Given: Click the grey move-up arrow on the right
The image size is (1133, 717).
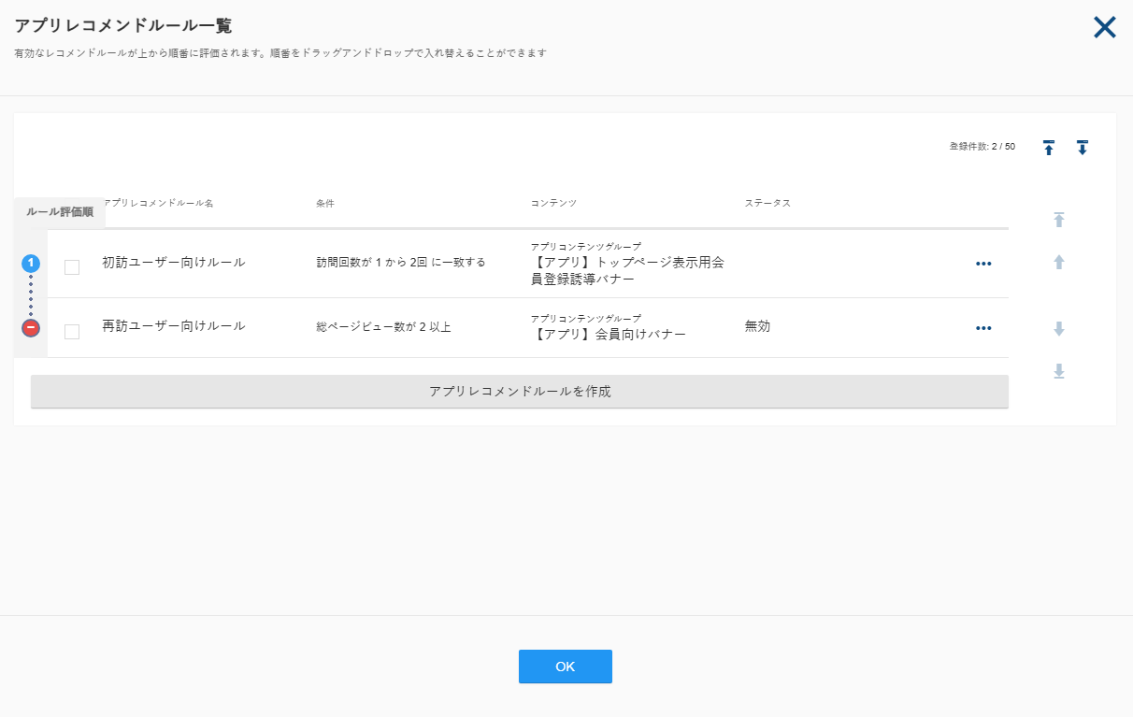Looking at the screenshot, I should tap(1059, 263).
